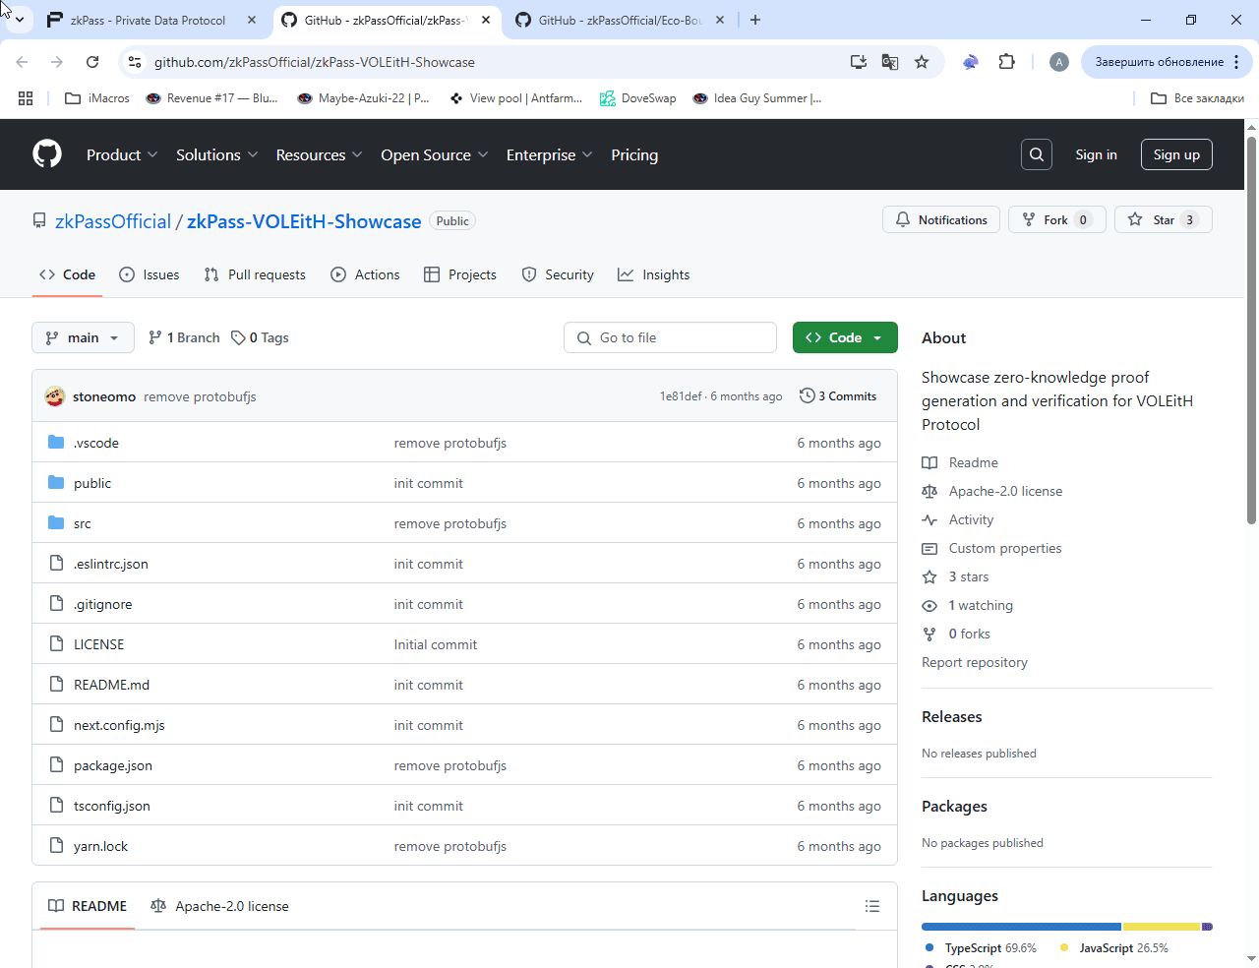
Task: Click the page vertical scrollbar
Action: click(x=1251, y=330)
